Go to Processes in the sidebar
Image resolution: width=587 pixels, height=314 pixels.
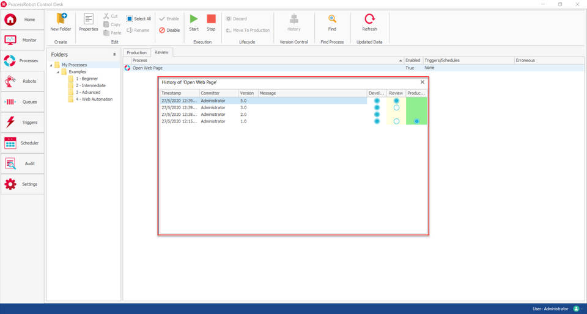click(x=22, y=60)
